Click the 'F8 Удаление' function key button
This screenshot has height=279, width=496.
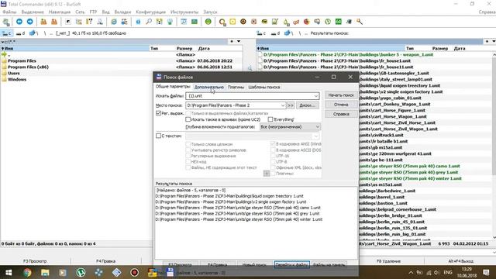pos(389,261)
